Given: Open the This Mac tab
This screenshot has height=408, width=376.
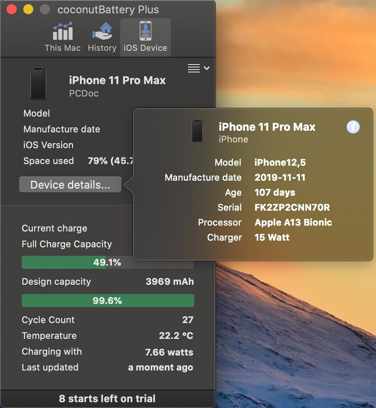Looking at the screenshot, I should [x=63, y=37].
